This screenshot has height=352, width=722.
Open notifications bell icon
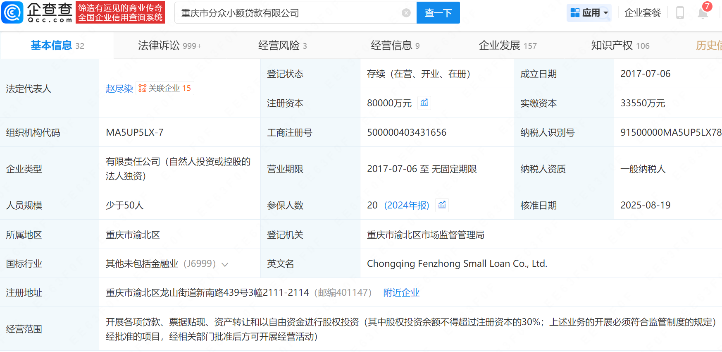coord(703,13)
